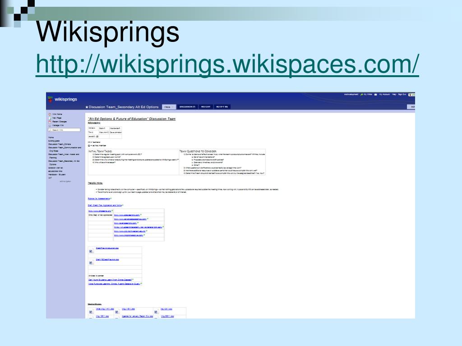Viewport: 462px width, 346px height.
Task: Click the second Word file icon in the documents table
Action: (x=91, y=263)
